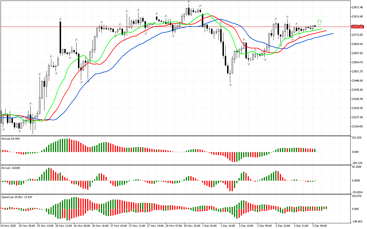The image size is (367, 229).
Task: Click the down fractal below the 1 Dec low
Action: point(230,85)
